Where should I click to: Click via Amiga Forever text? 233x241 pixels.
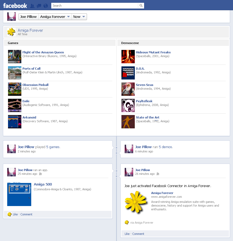click(142, 223)
